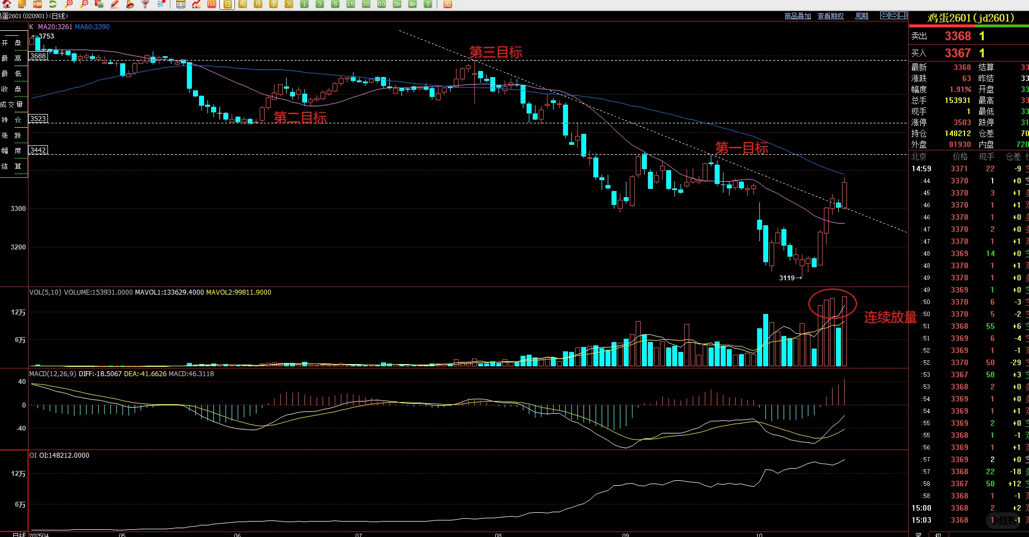
Task: Click the 鸡蛋2601(jd2601) contract title
Action: pos(971,18)
